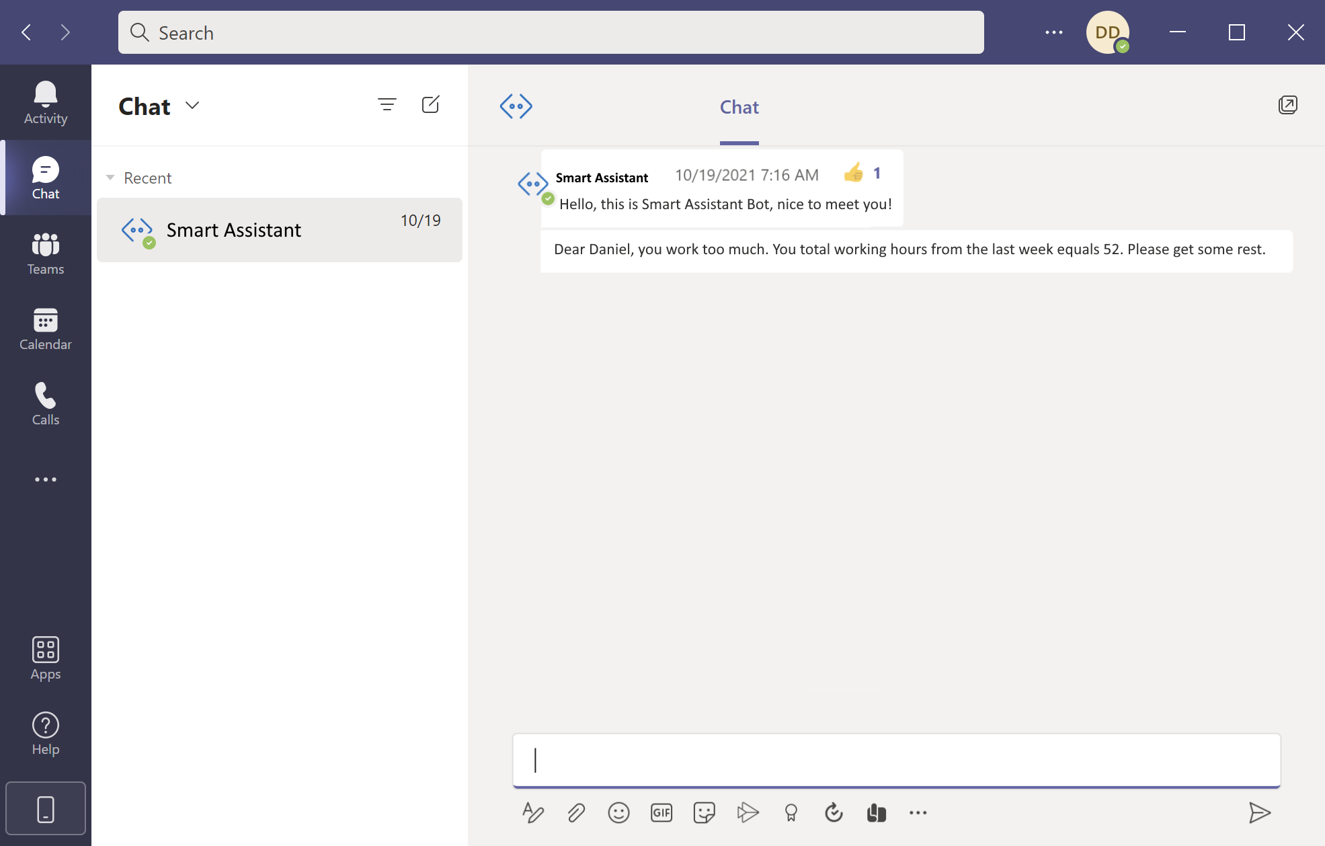Open the Calendar view
1325x846 pixels.
[x=46, y=328]
